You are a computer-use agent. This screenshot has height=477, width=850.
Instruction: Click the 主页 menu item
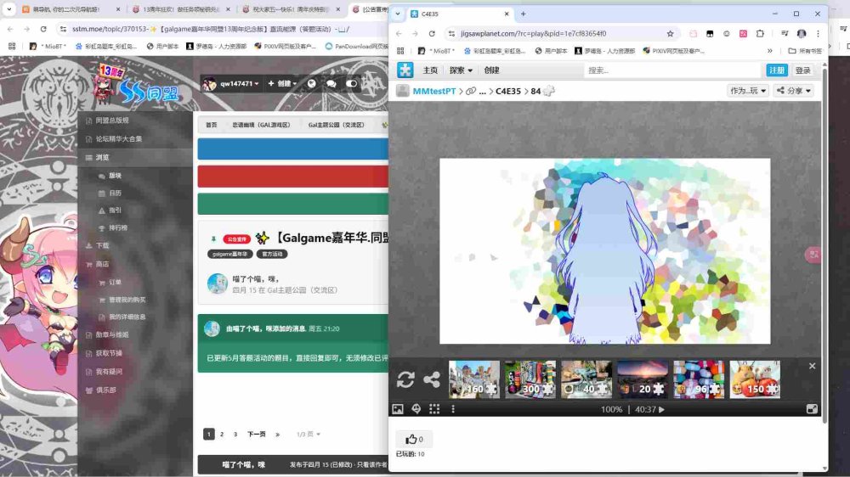[x=430, y=70]
